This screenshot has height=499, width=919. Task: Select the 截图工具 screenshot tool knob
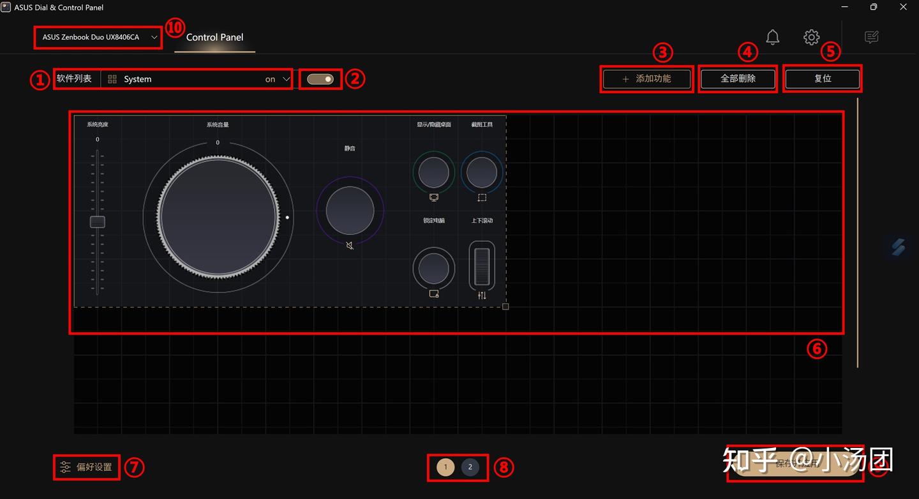482,172
